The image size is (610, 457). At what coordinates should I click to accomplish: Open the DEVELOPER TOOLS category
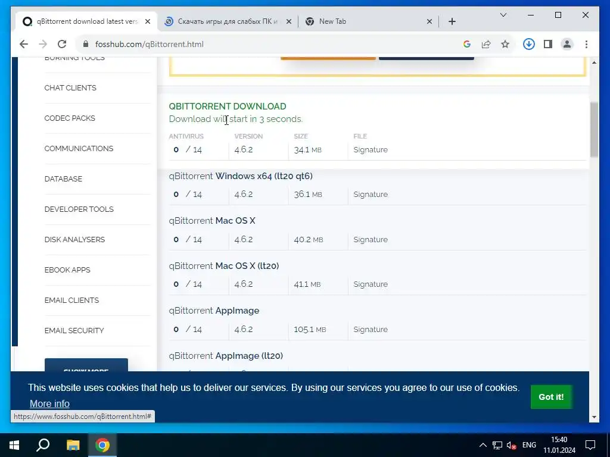point(79,209)
